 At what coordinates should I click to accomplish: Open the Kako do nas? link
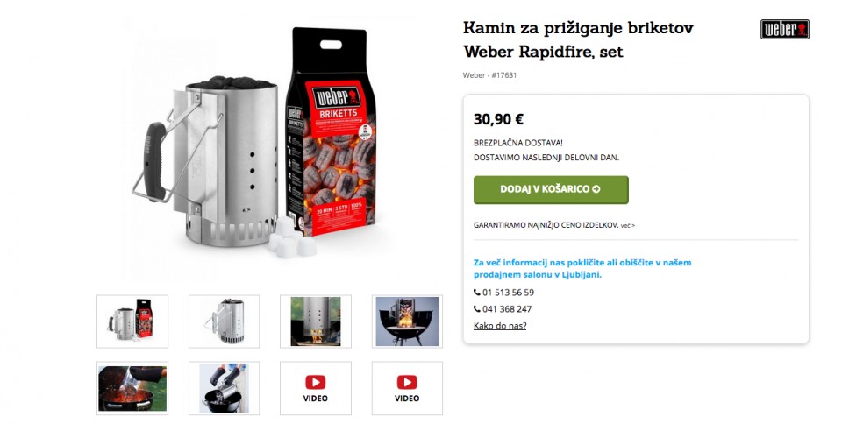[500, 325]
